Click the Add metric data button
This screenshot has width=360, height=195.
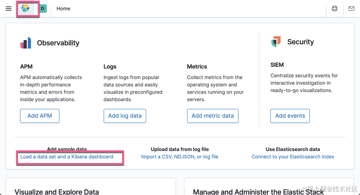click(212, 116)
